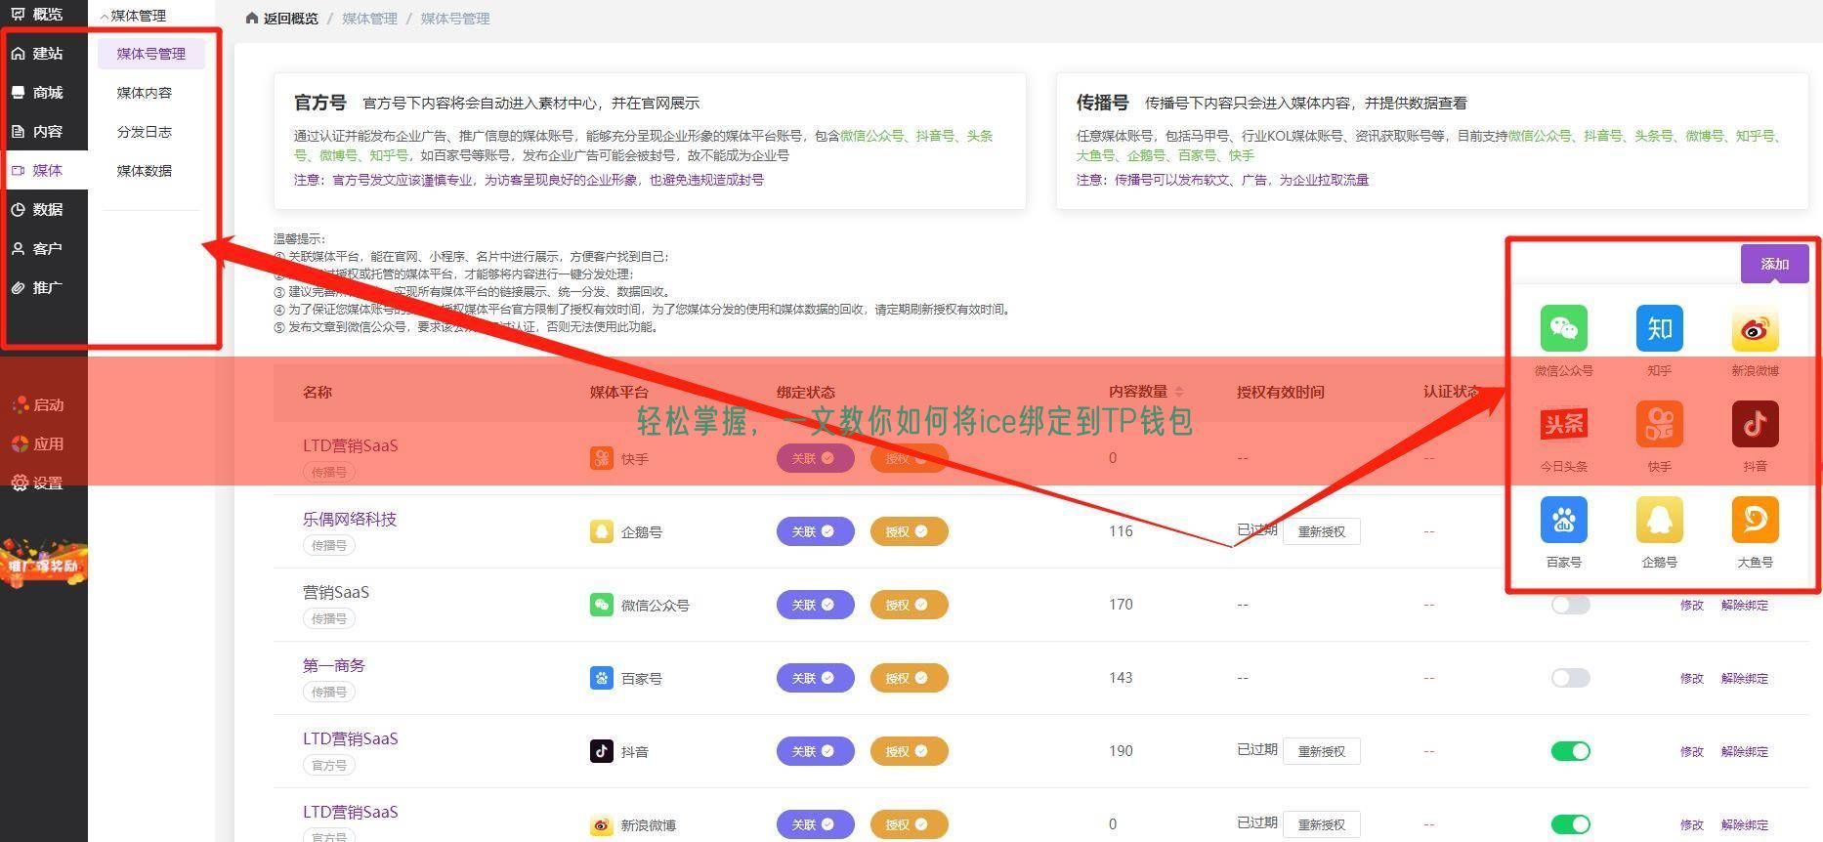Sort by 内容数量 column arrows
This screenshot has height=842, width=1823.
click(1179, 392)
